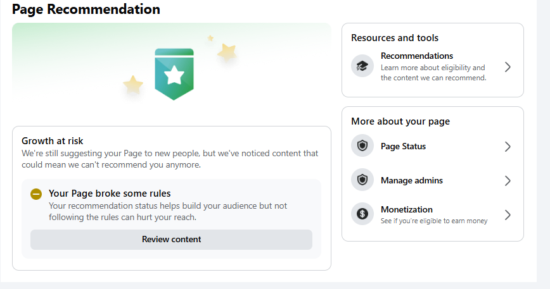The image size is (550, 289).
Task: Click the green star badge illustration
Action: [174, 74]
